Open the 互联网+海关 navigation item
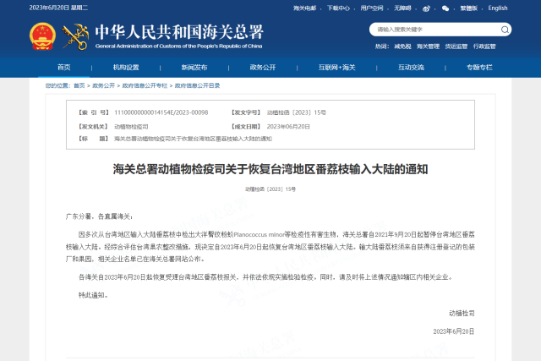The width and height of the screenshot is (541, 361). 335,66
